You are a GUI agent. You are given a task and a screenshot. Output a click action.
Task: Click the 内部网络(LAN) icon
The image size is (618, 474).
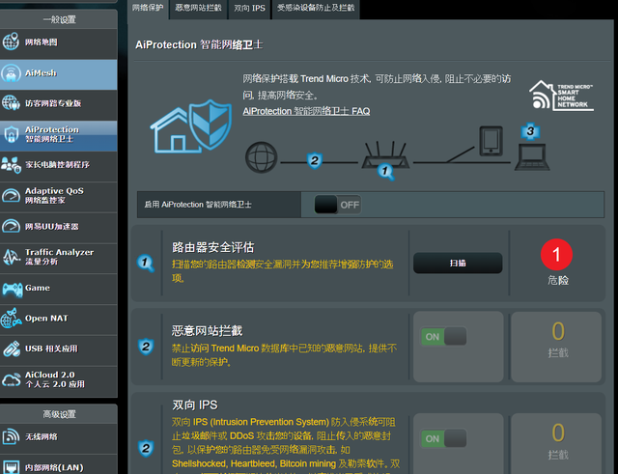pos(11,467)
